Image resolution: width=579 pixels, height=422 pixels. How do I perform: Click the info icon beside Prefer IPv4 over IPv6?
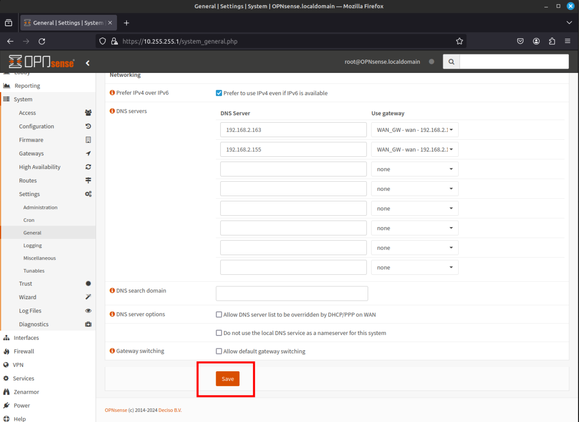pyautogui.click(x=112, y=93)
